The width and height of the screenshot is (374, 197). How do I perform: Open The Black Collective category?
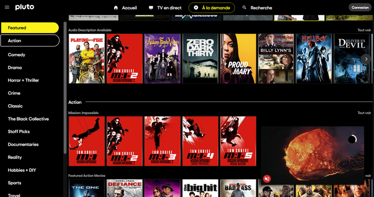click(x=28, y=119)
